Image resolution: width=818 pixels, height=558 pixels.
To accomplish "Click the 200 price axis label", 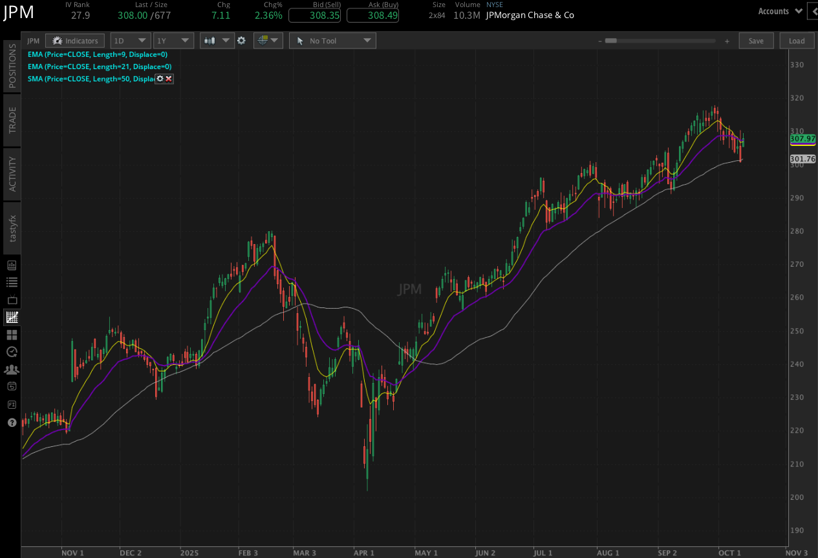I will coord(797,497).
